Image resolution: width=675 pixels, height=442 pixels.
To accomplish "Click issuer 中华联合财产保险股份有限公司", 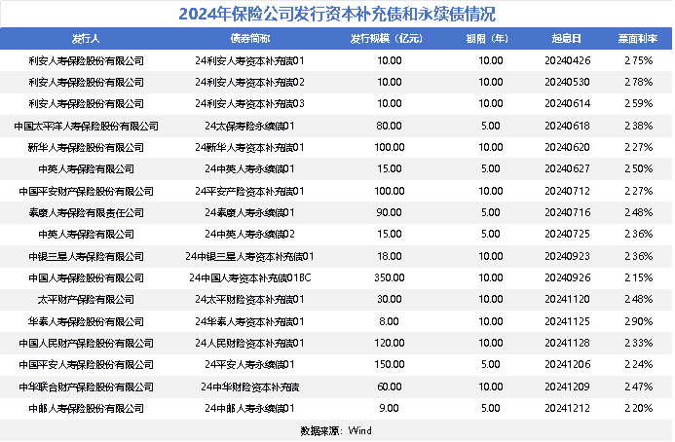I will click(86, 387).
